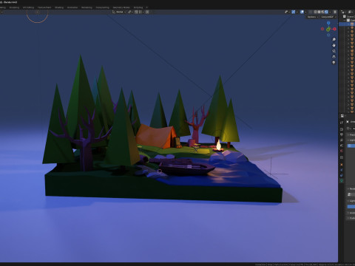The height and width of the screenshot is (266, 355).
Task: Toggle the snapping magnet icon
Action: tap(136, 12)
